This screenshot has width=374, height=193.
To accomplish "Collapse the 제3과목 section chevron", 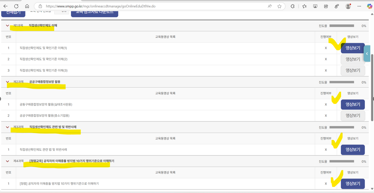I will (7, 127).
